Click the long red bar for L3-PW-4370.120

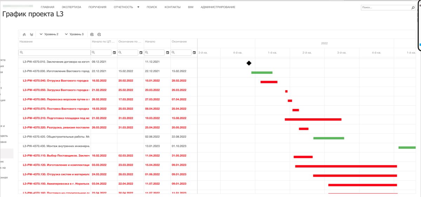pyautogui.click(x=346, y=166)
